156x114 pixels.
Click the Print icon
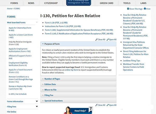(x=145, y=9)
